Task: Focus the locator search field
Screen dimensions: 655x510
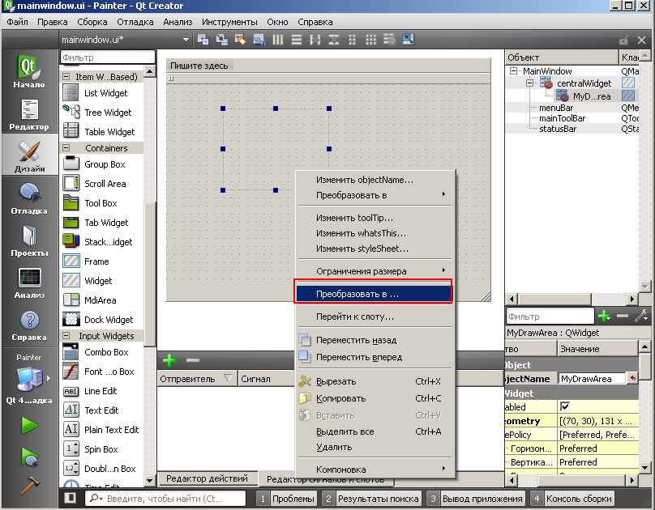Action: (165, 499)
